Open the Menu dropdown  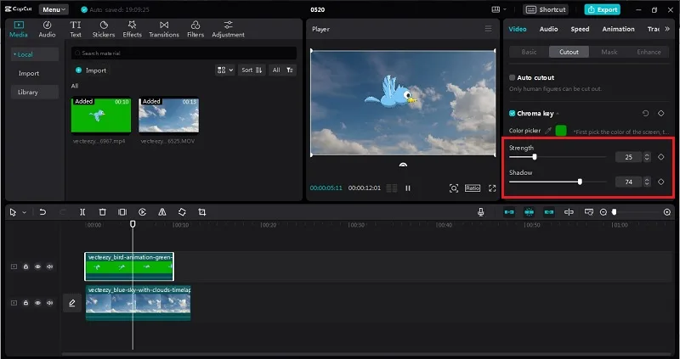[54, 9]
